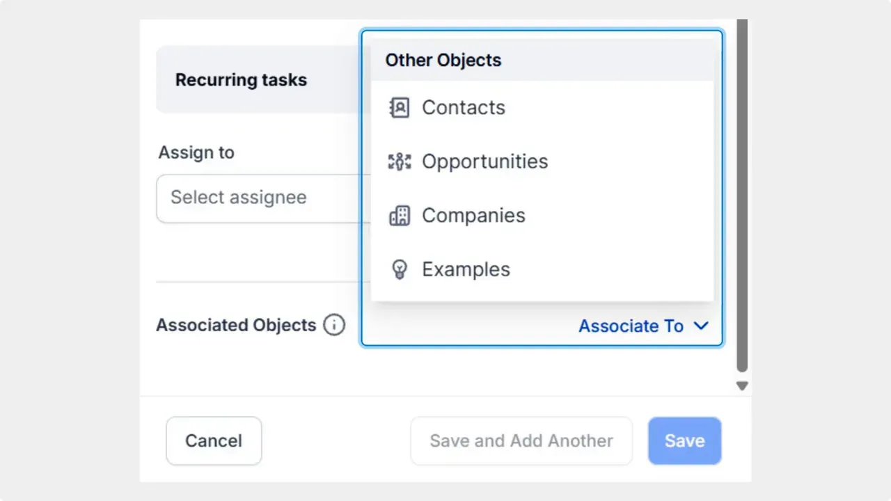Click the Other Objects section header

point(443,60)
